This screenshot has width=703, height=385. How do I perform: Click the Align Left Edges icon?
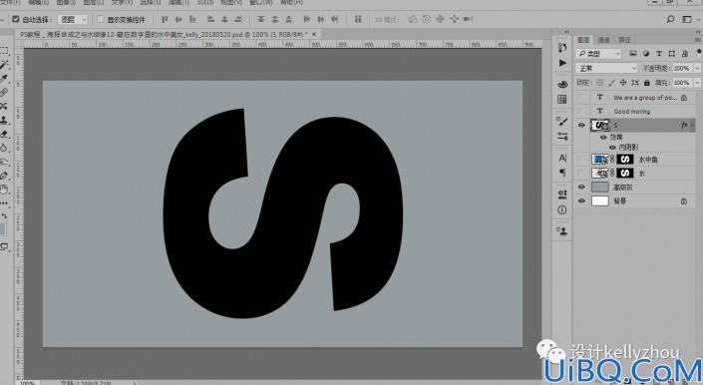click(x=210, y=19)
